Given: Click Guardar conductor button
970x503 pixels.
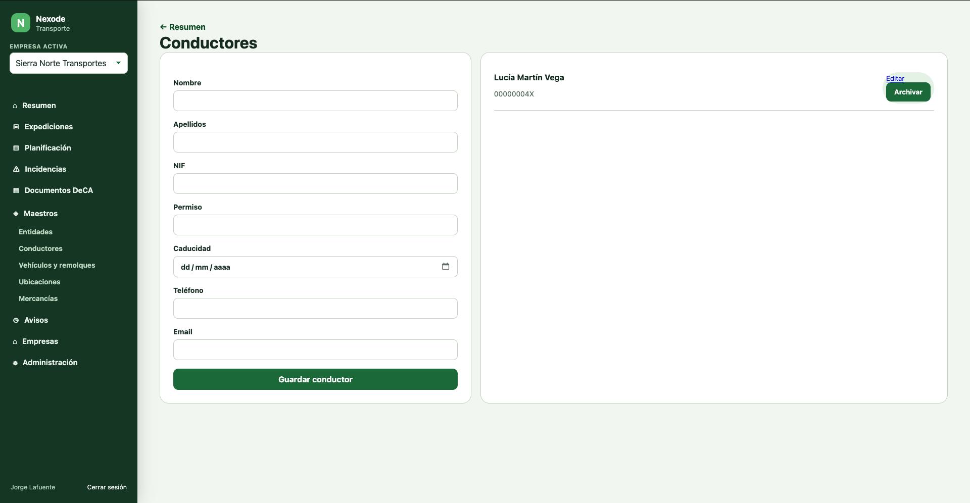Looking at the screenshot, I should point(315,379).
